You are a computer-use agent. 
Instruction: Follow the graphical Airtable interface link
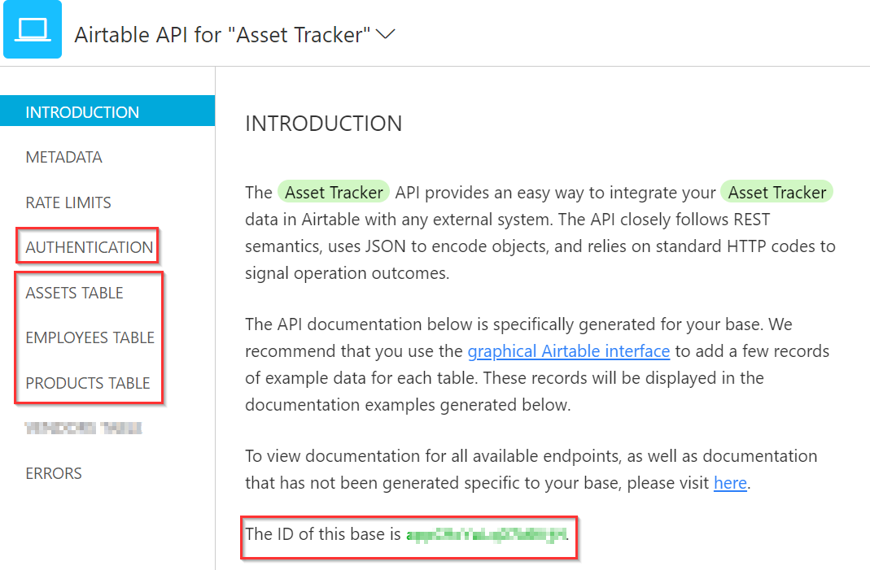(x=568, y=351)
